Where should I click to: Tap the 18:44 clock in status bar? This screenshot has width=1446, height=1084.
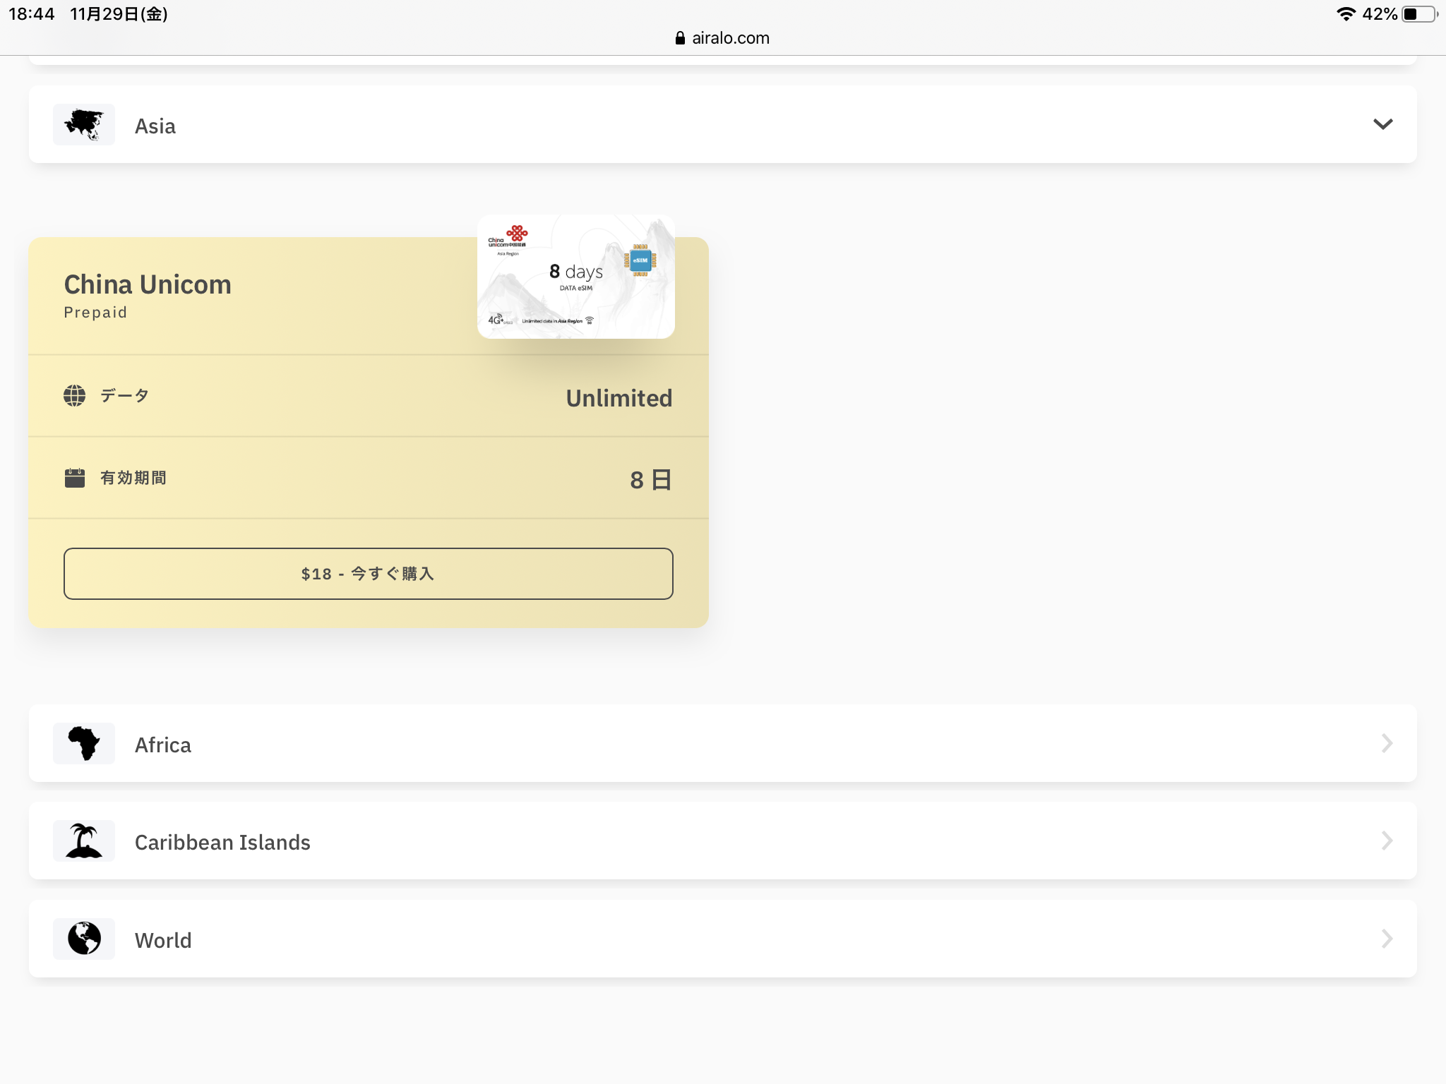[32, 14]
